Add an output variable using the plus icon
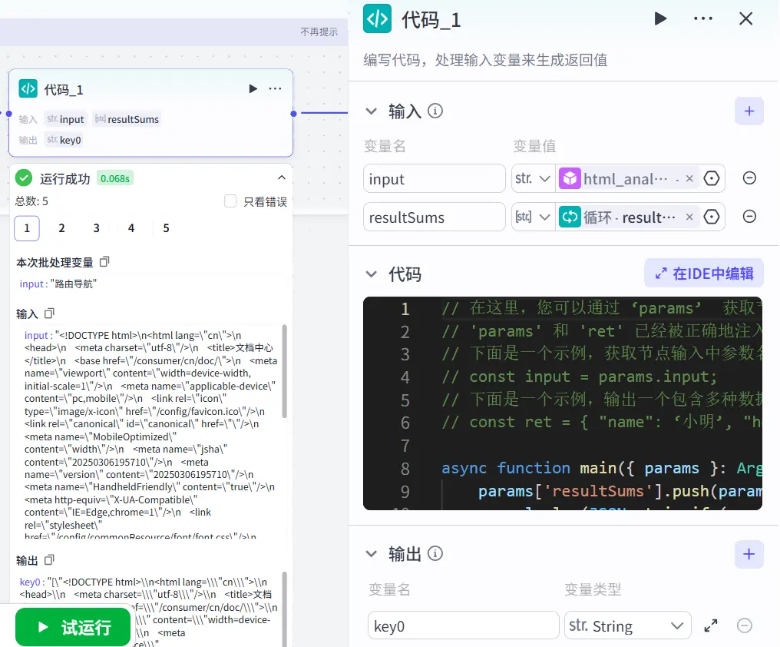This screenshot has height=647, width=780. click(749, 554)
